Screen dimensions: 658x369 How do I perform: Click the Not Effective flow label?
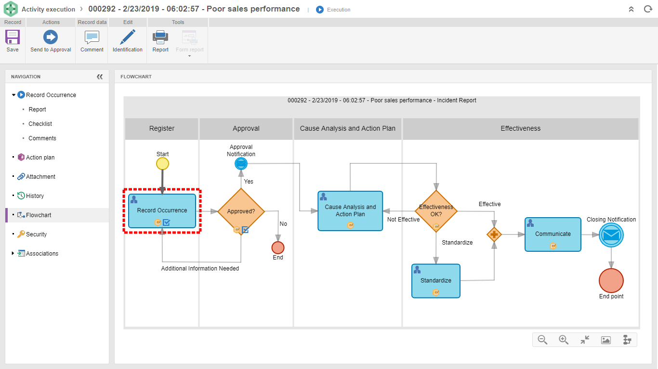pos(404,220)
